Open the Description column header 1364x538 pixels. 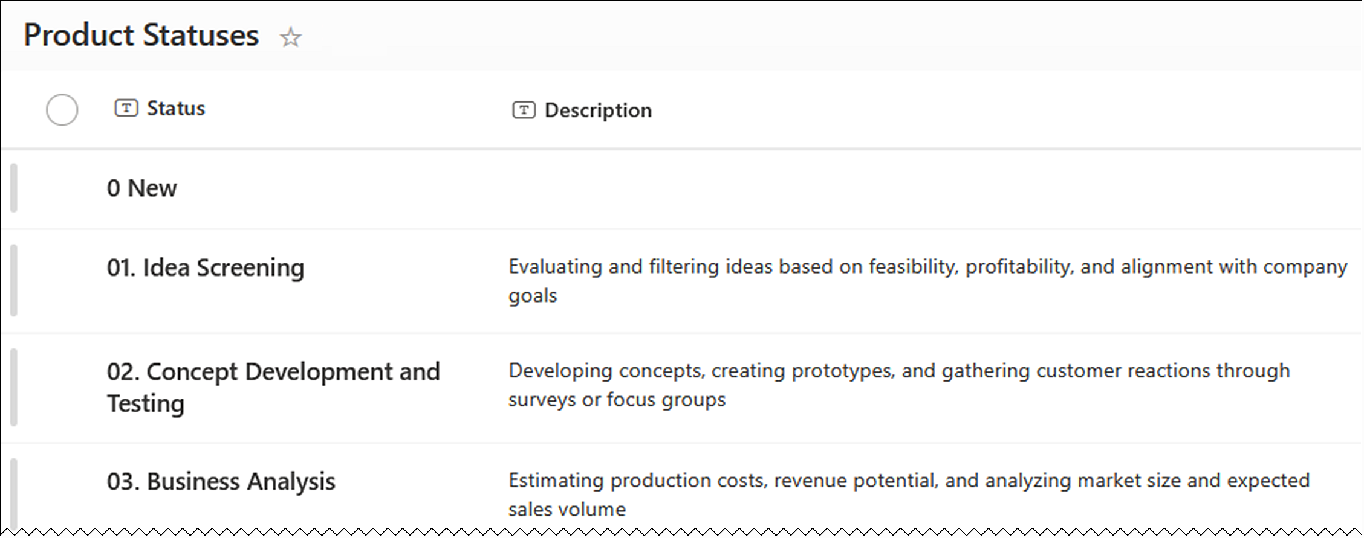598,110
